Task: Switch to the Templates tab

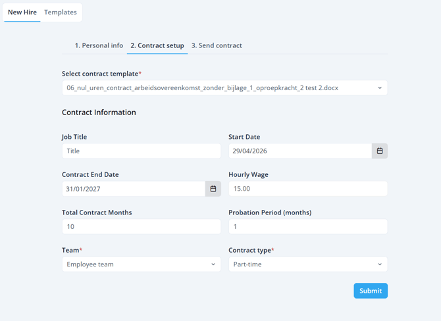Action: [61, 12]
